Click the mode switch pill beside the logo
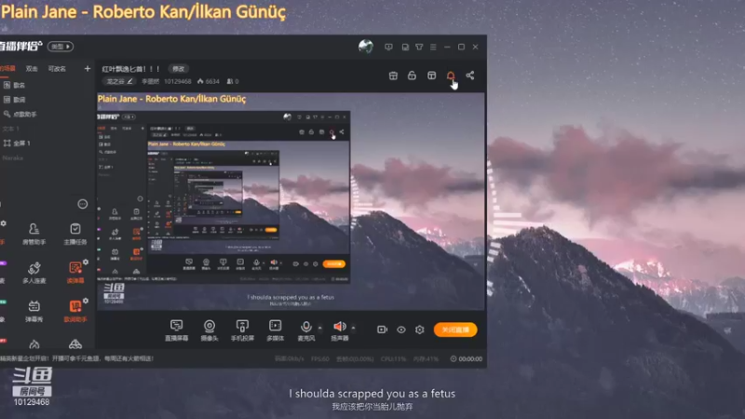745x419 pixels. (x=61, y=47)
